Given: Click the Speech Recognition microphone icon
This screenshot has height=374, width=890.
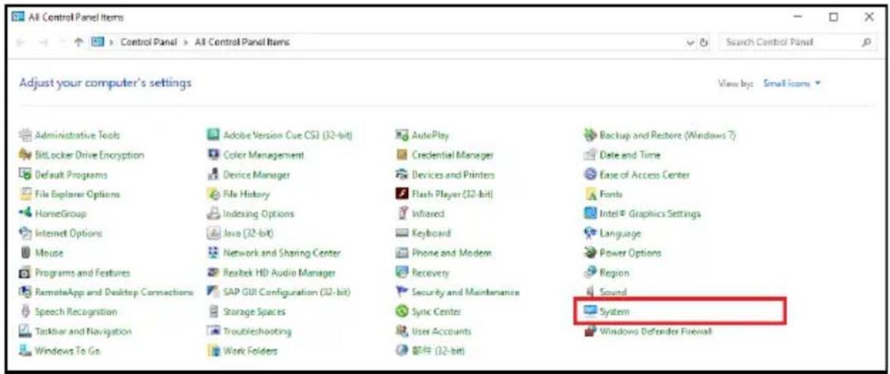Looking at the screenshot, I should coord(25,311).
